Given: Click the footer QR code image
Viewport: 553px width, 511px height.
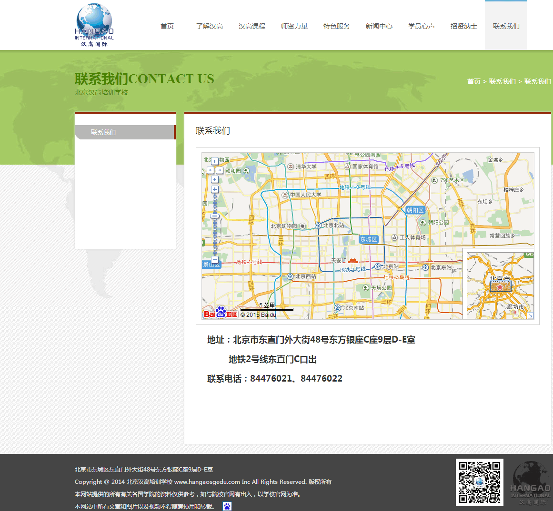Looking at the screenshot, I should pos(479,482).
